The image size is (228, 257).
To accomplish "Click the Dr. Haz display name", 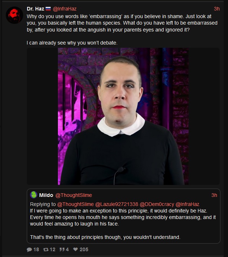I will pos(35,9).
